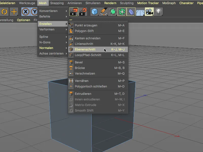Open the Motion Tracker menu
The width and height of the screenshot is (203, 152).
[148, 3]
